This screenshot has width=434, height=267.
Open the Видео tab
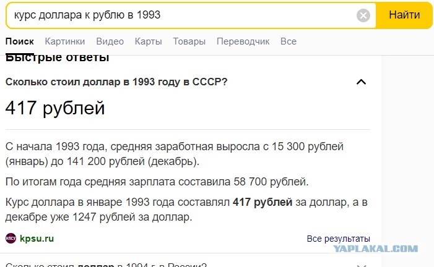(x=110, y=41)
